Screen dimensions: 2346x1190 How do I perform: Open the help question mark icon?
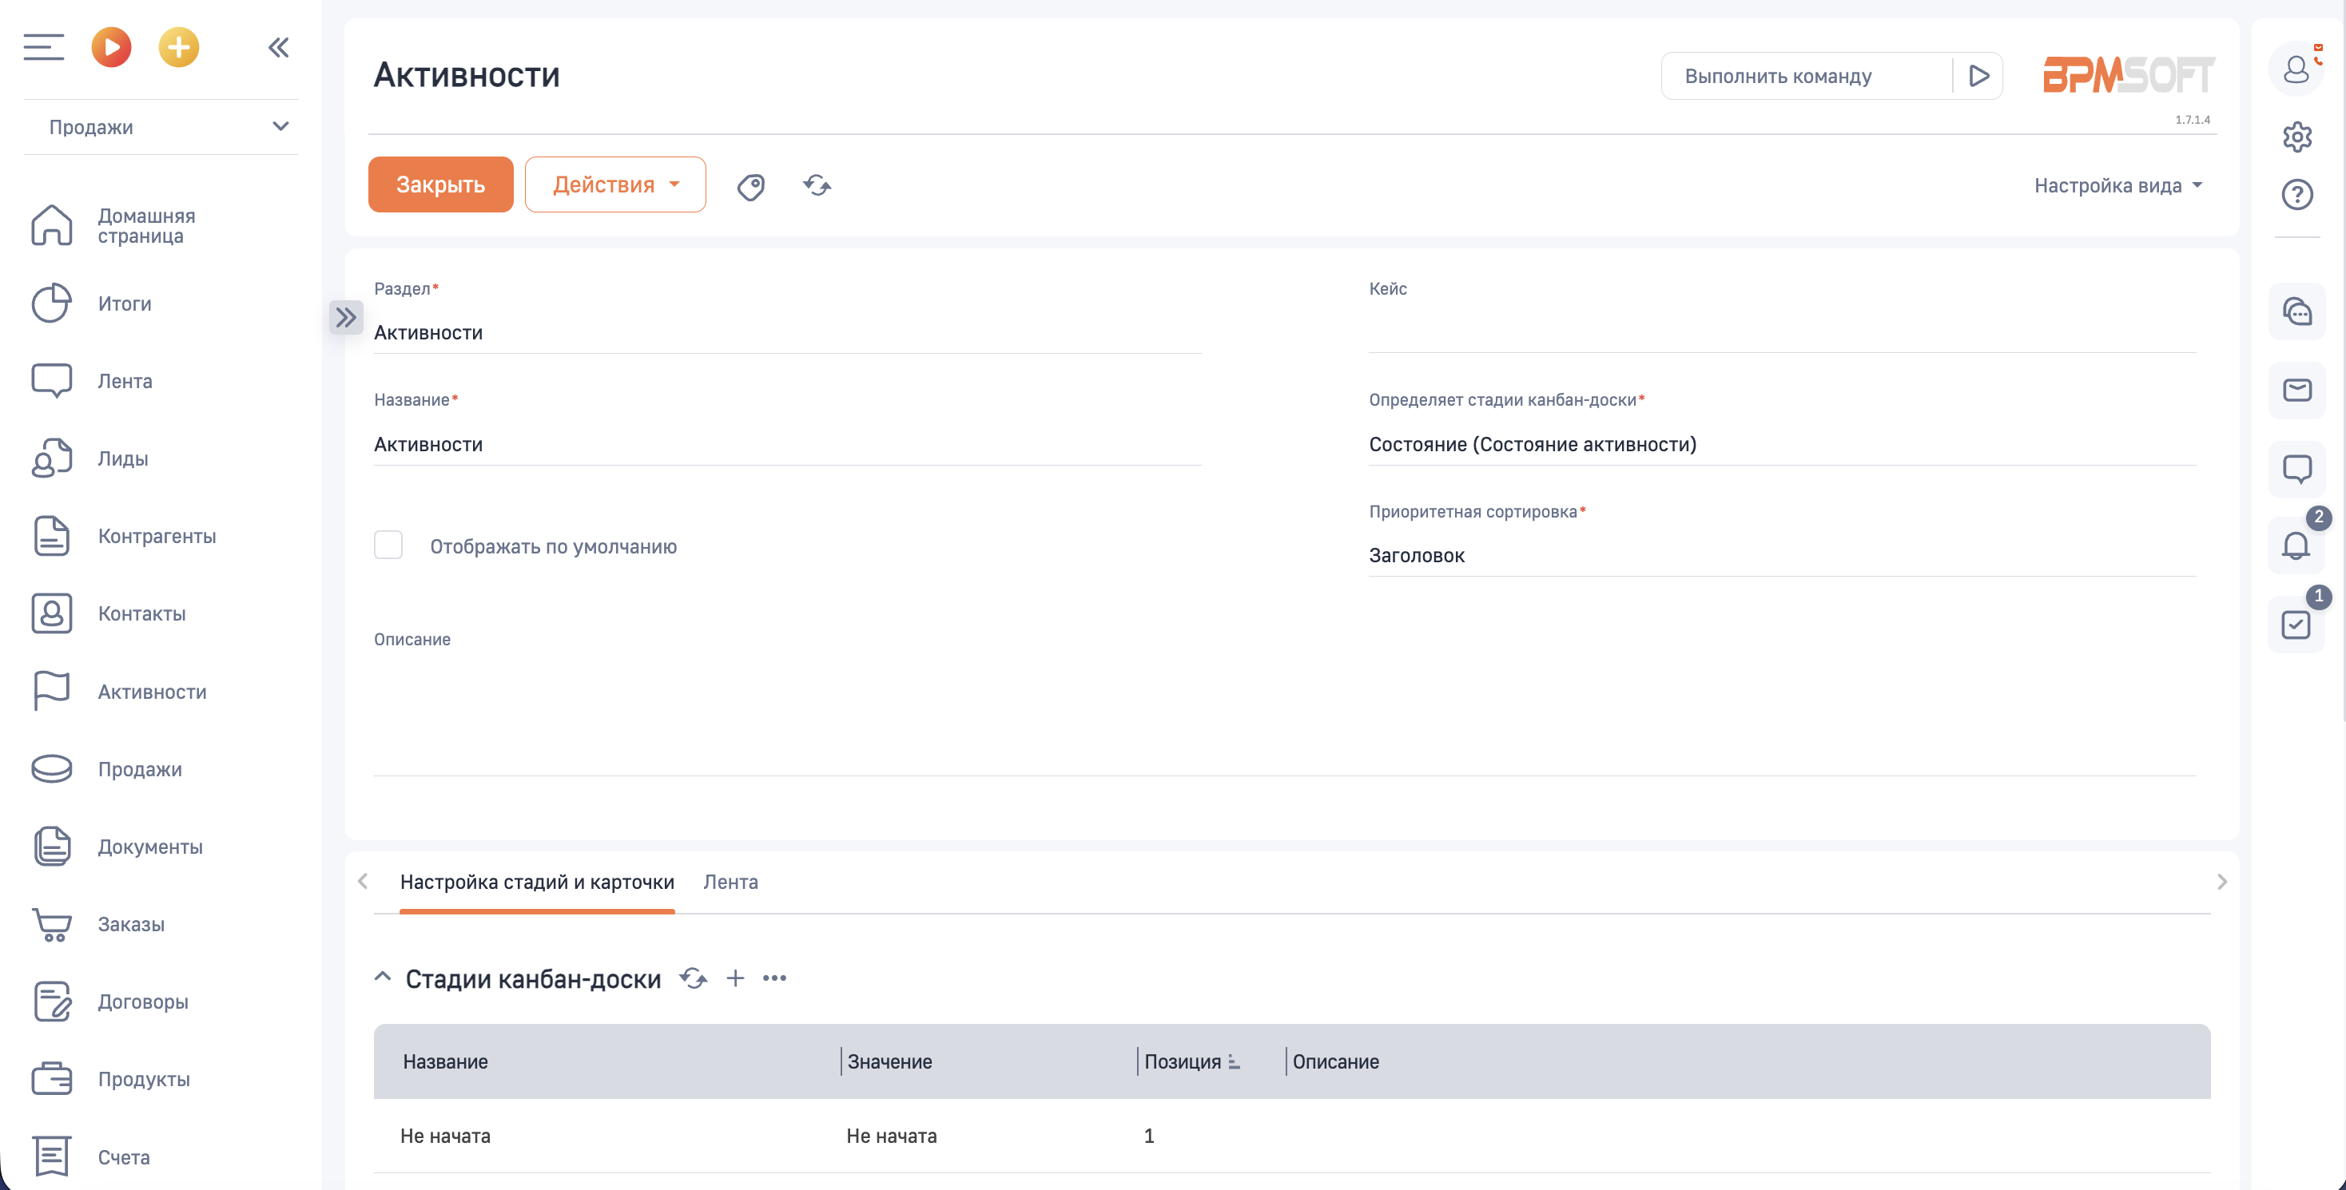pos(2296,194)
